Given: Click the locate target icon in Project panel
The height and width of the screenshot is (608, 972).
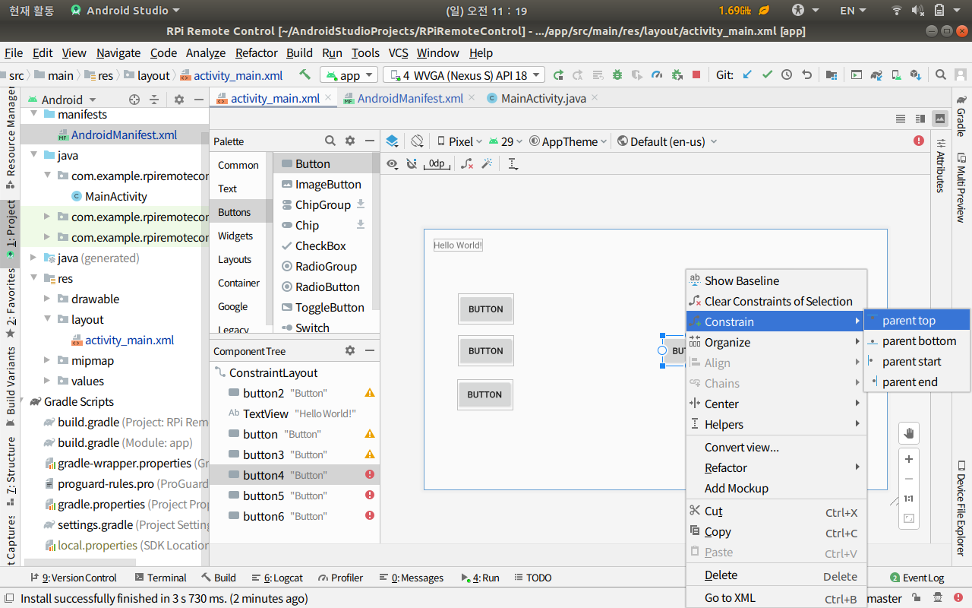Looking at the screenshot, I should (134, 99).
